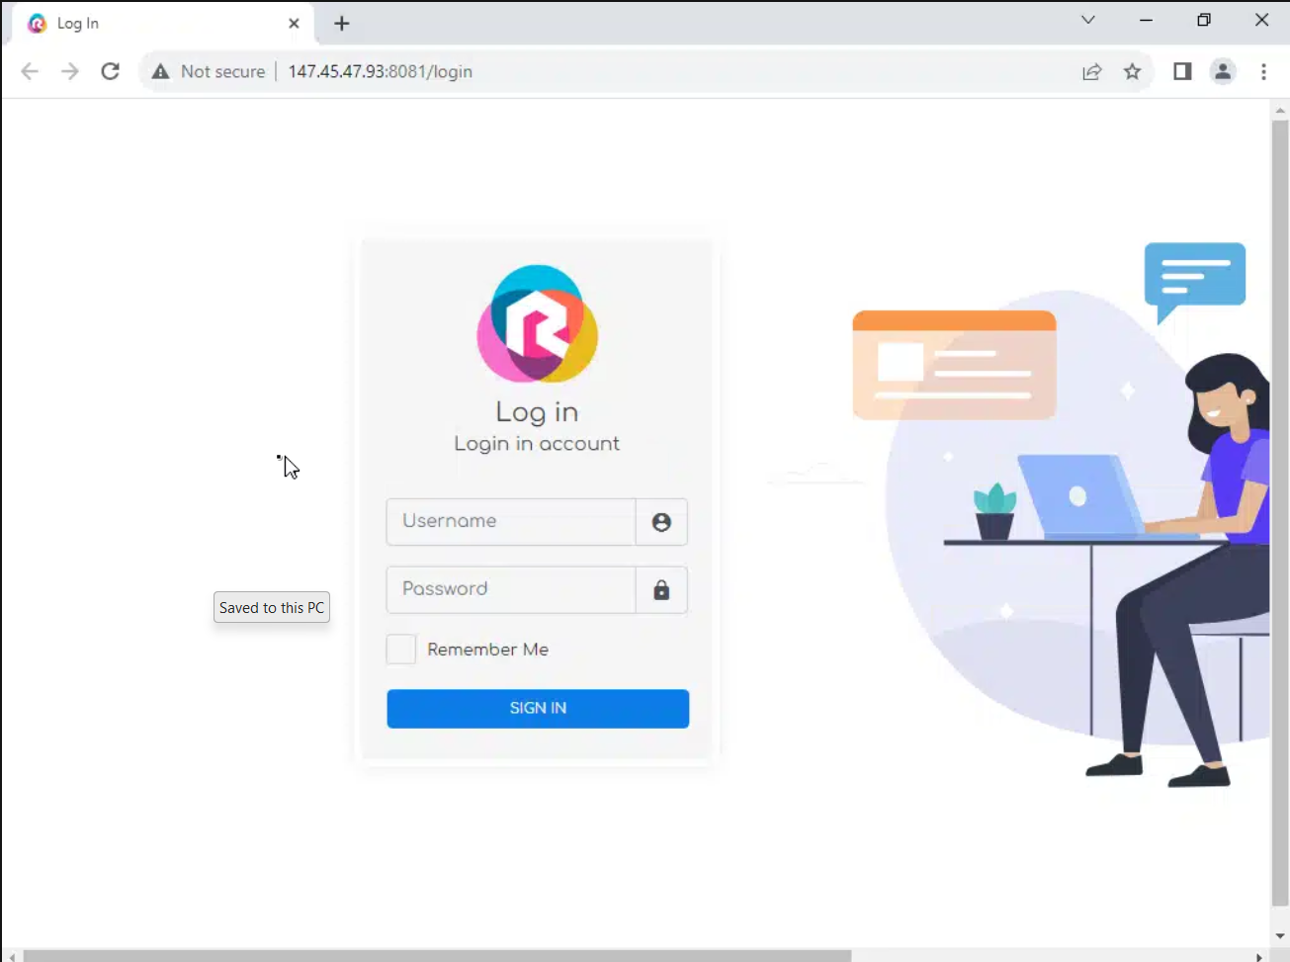Bookmark this page with the star

point(1133,71)
